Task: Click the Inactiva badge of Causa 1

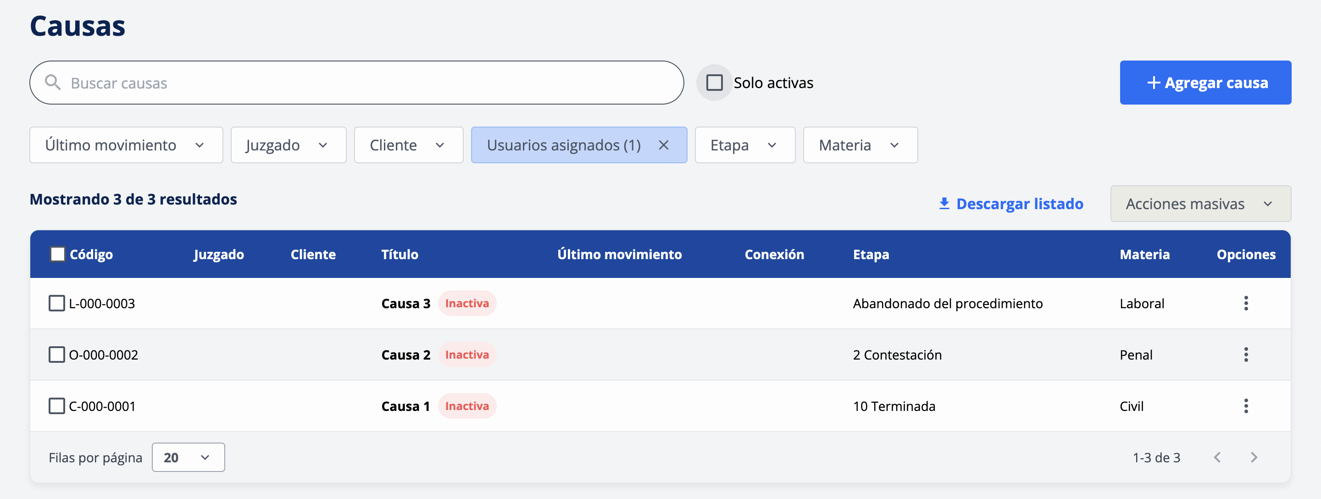Action: click(x=466, y=405)
